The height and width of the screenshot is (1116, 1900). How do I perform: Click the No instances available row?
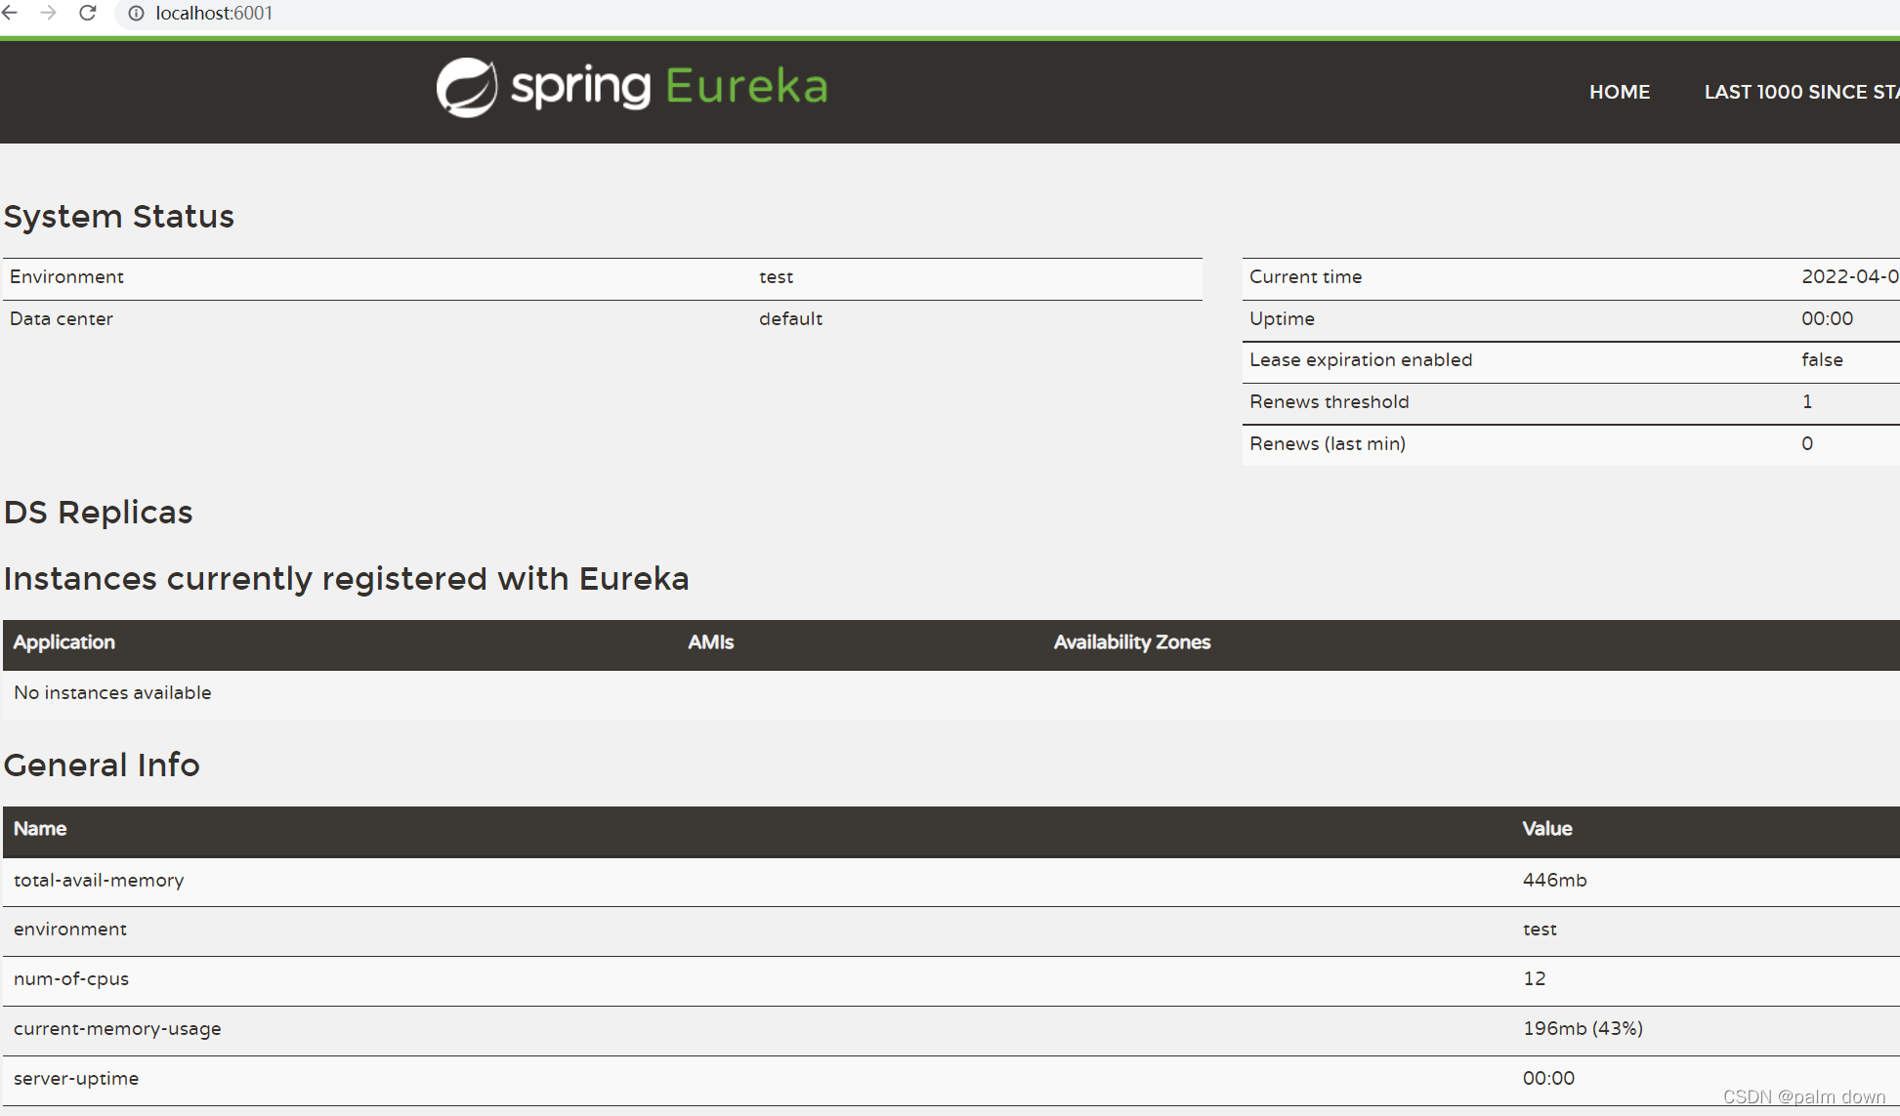click(x=950, y=693)
